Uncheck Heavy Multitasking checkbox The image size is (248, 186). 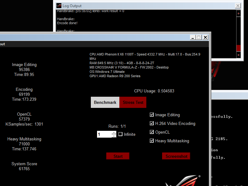[x=152, y=141]
